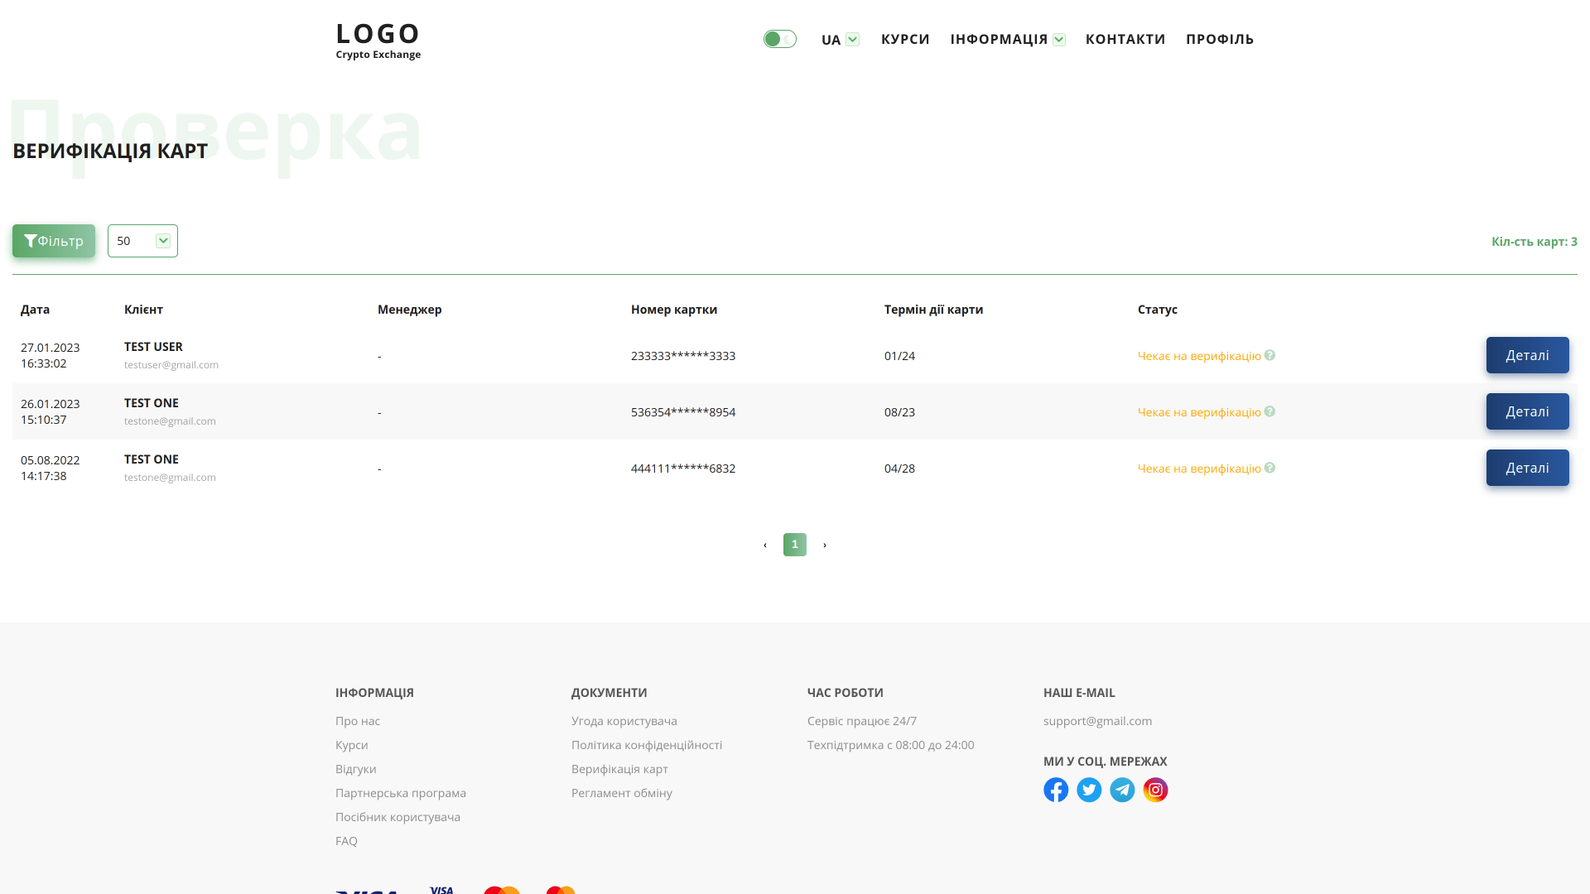Click expiry date 04/28
The height and width of the screenshot is (894, 1590).
[899, 469]
